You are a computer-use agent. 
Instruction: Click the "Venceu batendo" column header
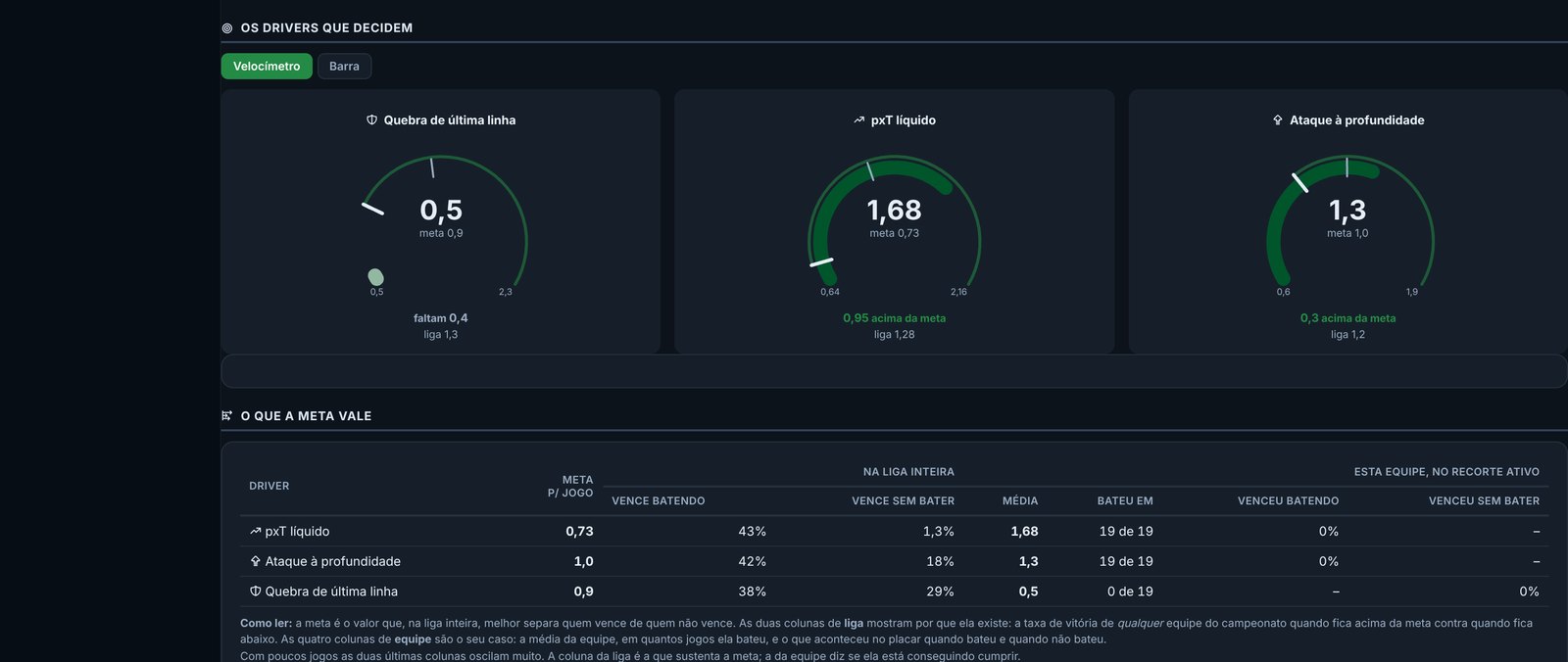(1288, 501)
